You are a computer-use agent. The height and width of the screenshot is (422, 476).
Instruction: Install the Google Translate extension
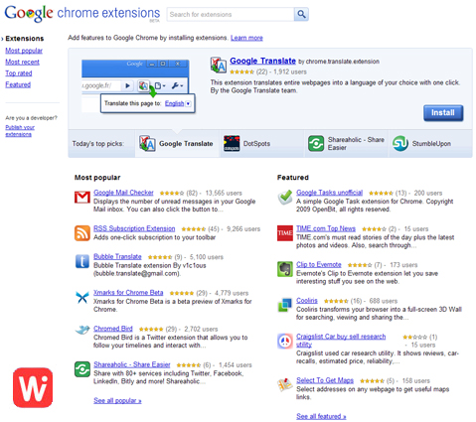tap(443, 113)
